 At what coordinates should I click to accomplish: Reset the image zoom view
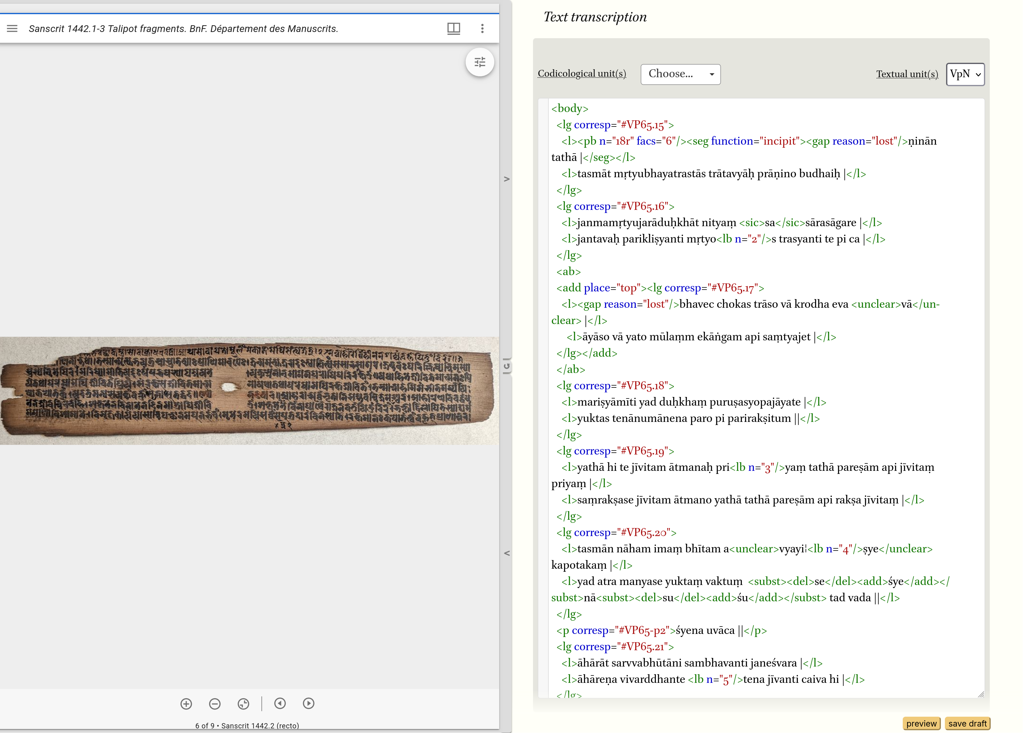pyautogui.click(x=244, y=703)
